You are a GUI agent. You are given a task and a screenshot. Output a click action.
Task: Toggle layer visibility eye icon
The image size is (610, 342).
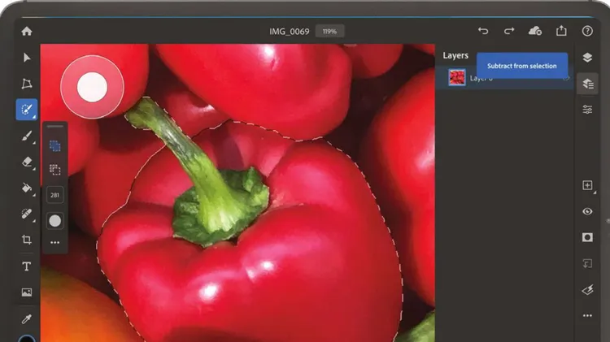point(587,211)
